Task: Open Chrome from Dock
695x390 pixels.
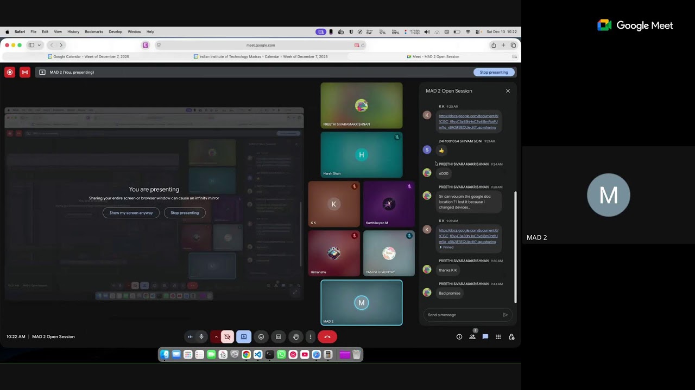Action: pyautogui.click(x=247, y=355)
